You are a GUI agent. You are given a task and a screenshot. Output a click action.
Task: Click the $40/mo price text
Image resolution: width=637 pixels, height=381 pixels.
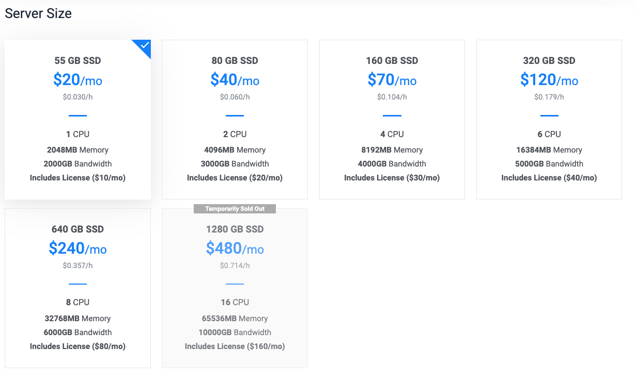pos(235,80)
